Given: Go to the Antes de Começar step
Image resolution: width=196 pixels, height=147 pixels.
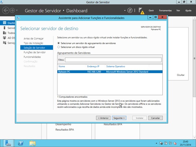Looking at the screenshot, I should 34,39.
